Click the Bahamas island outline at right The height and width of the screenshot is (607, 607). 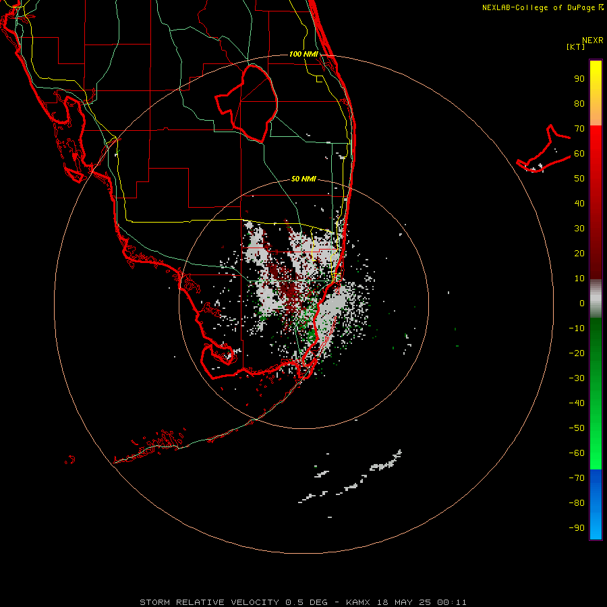coord(544,149)
